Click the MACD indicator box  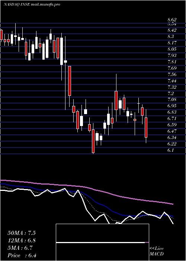(x=102, y=242)
